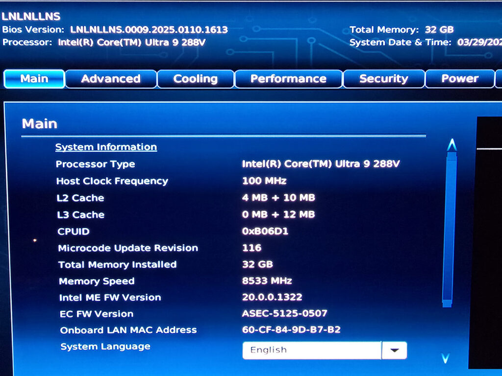Click the Main tab
This screenshot has width=502, height=376.
click(34, 79)
